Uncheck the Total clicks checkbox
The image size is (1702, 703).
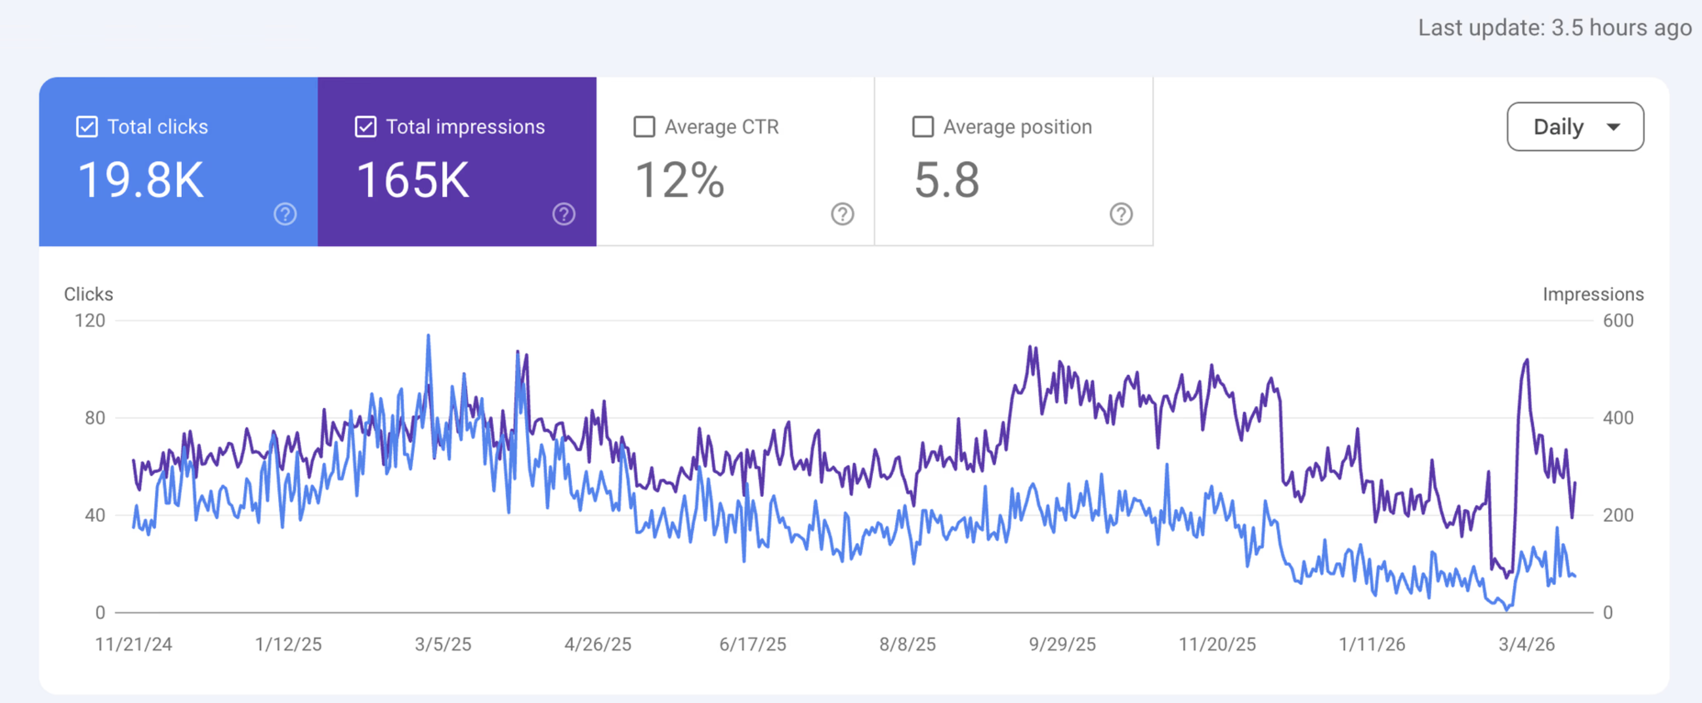pyautogui.click(x=87, y=126)
